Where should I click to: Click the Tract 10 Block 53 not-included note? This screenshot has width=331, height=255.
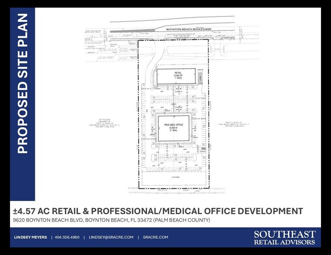click(x=104, y=123)
